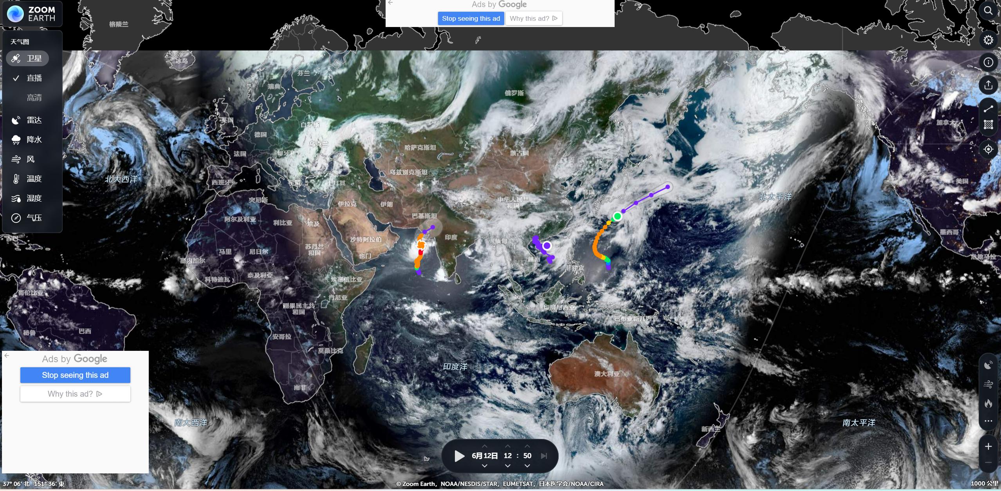Click the arrow above the hour 12
The height and width of the screenshot is (491, 1001).
[x=508, y=446]
